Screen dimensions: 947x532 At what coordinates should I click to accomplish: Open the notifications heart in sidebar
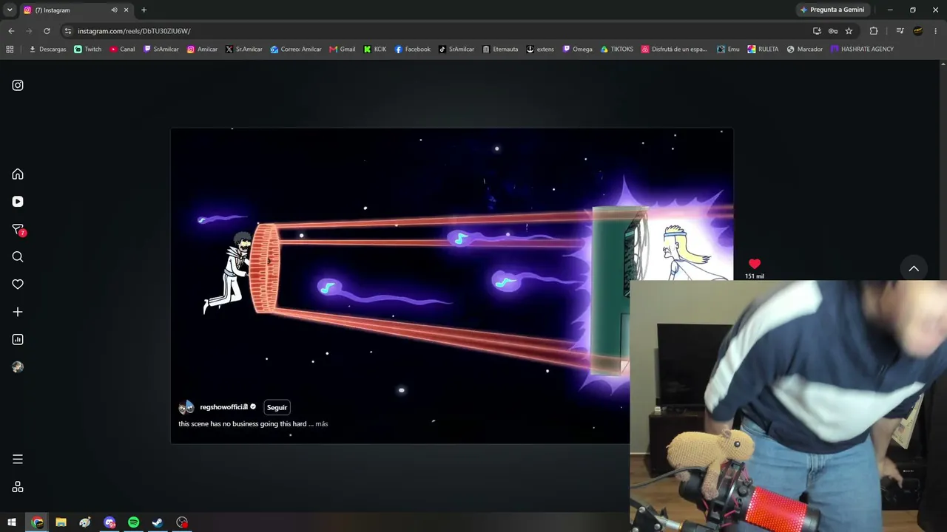coord(18,284)
